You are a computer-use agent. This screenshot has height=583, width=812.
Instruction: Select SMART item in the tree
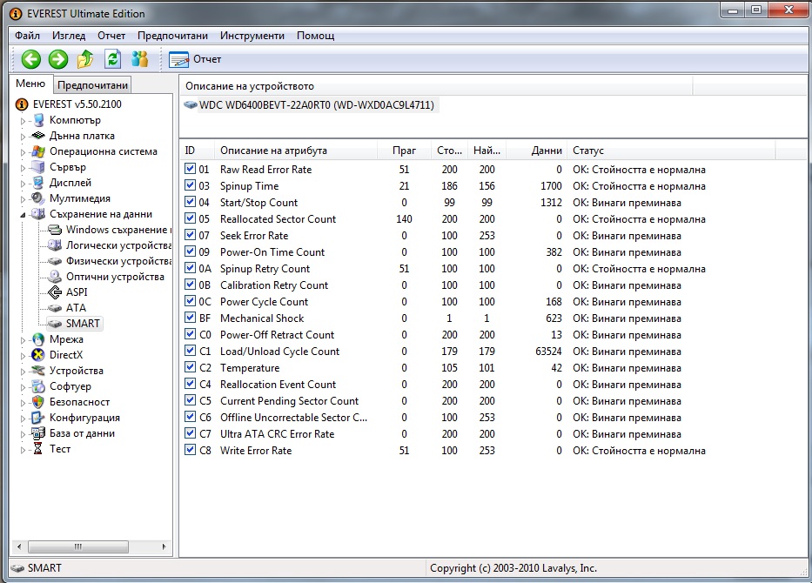point(83,324)
